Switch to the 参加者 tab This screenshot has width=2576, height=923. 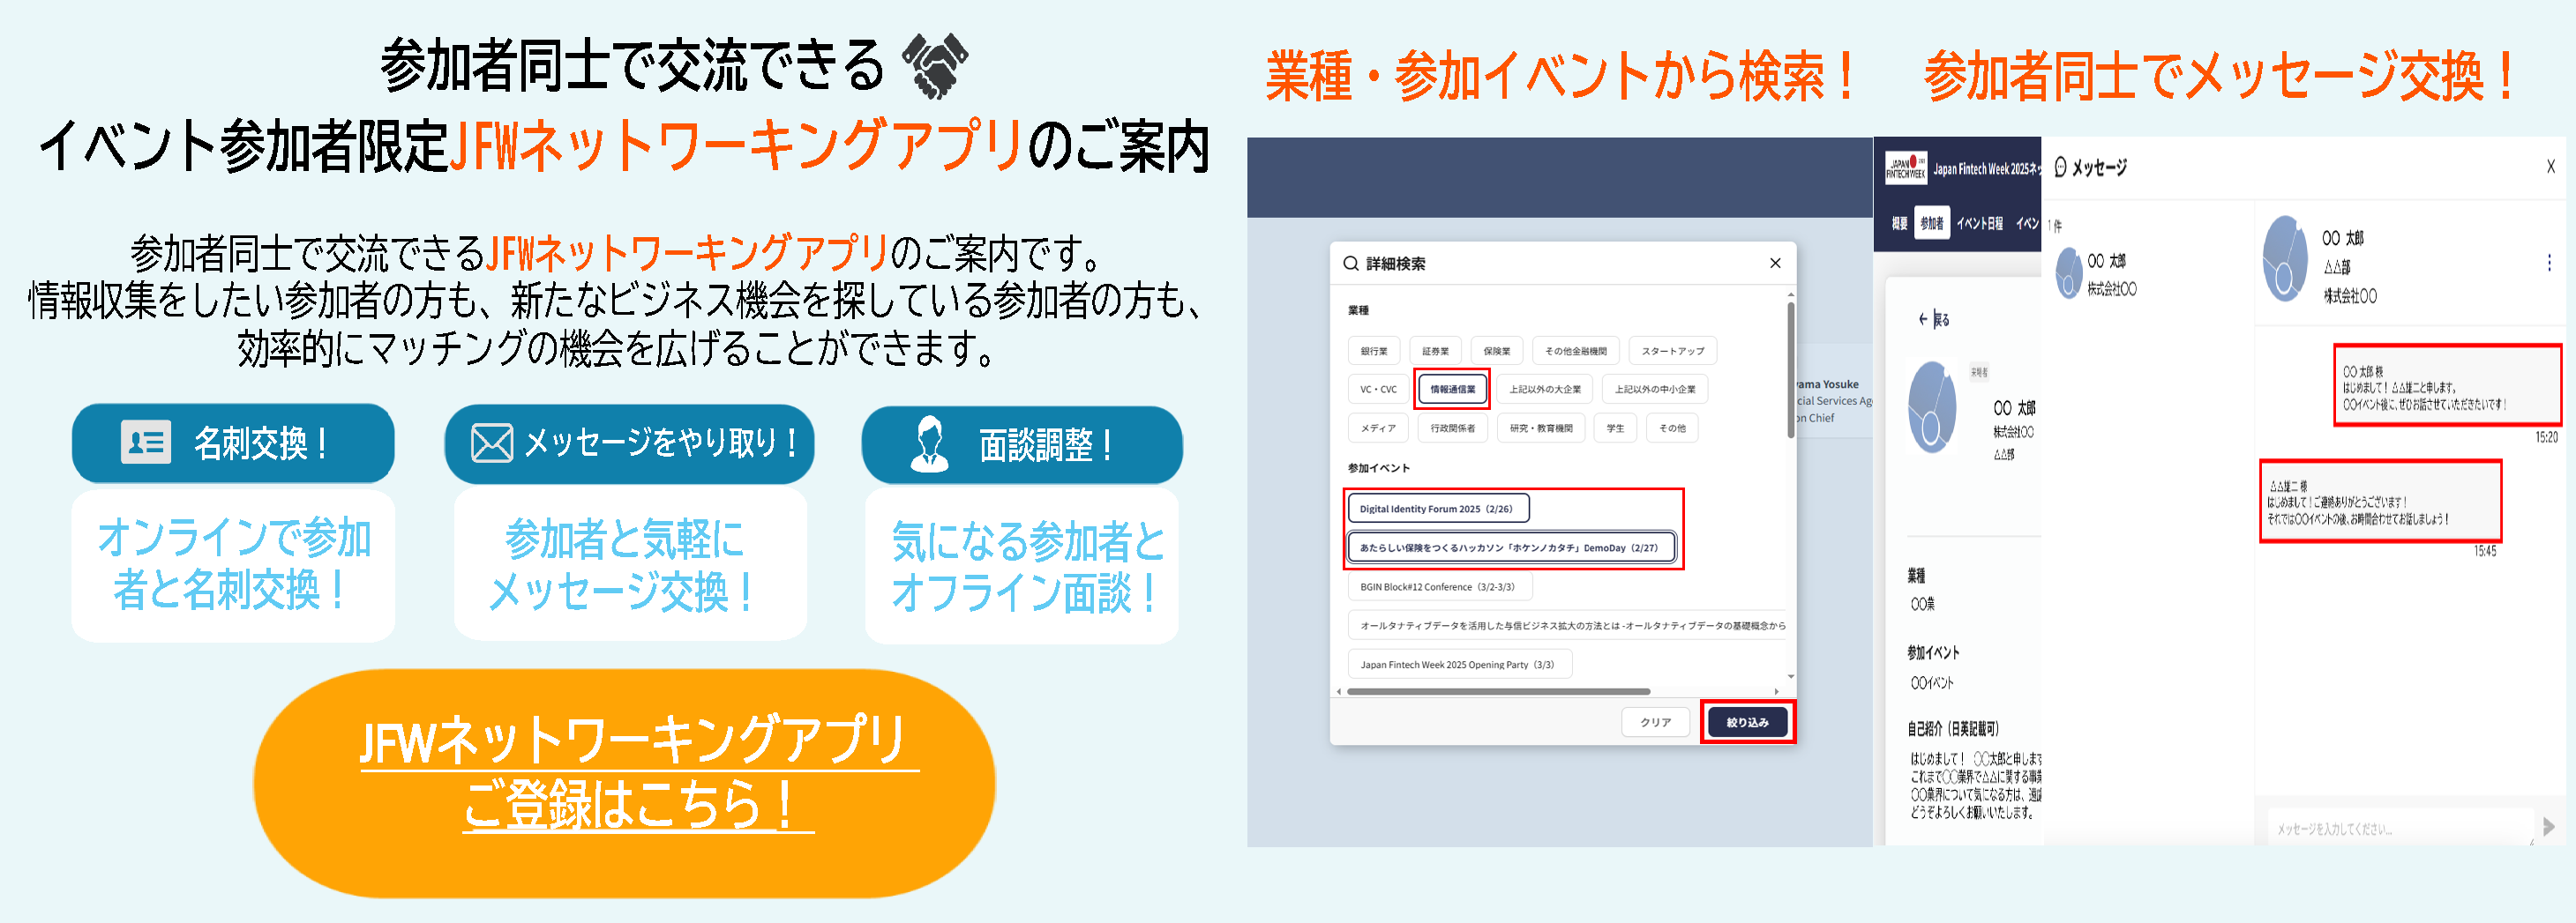pyautogui.click(x=1931, y=224)
